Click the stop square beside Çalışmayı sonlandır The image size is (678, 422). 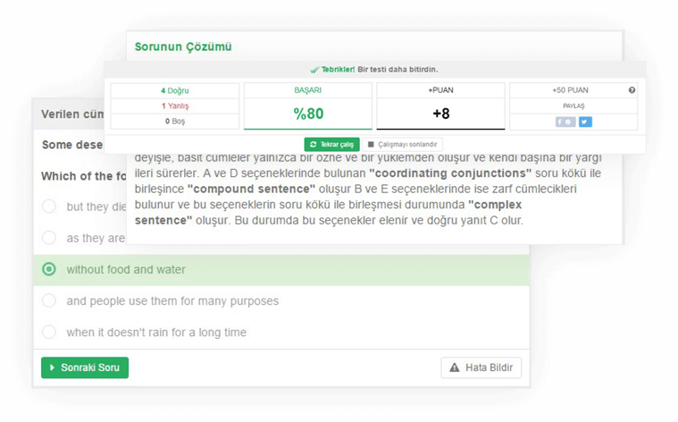point(371,144)
